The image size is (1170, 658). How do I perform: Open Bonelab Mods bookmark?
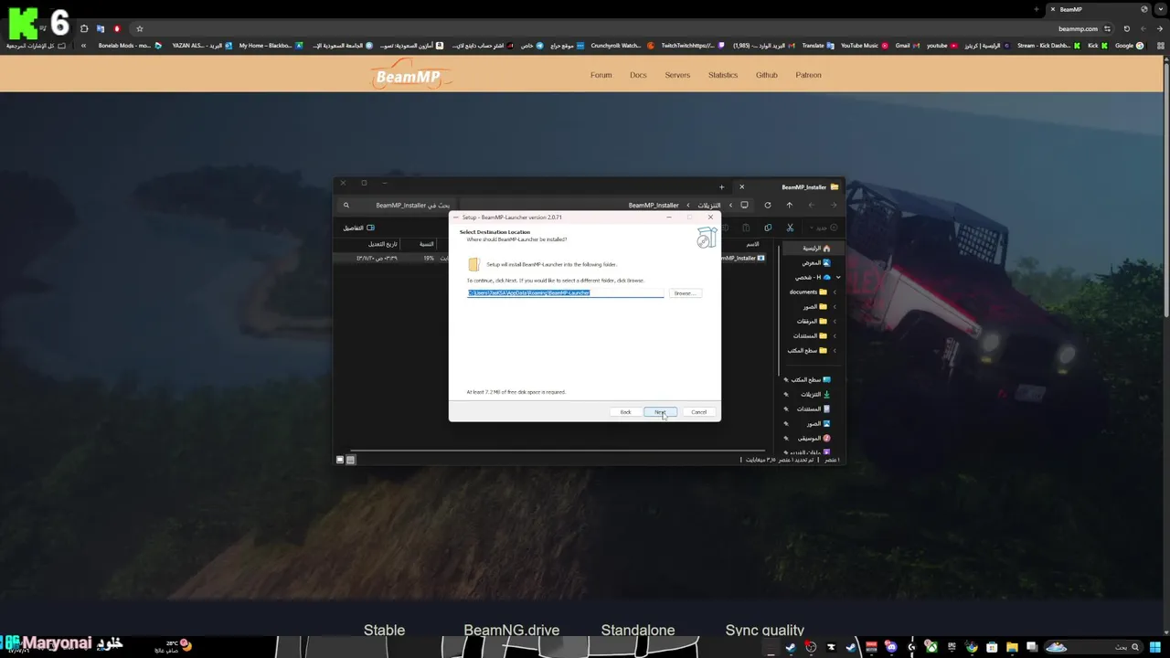click(x=130, y=46)
